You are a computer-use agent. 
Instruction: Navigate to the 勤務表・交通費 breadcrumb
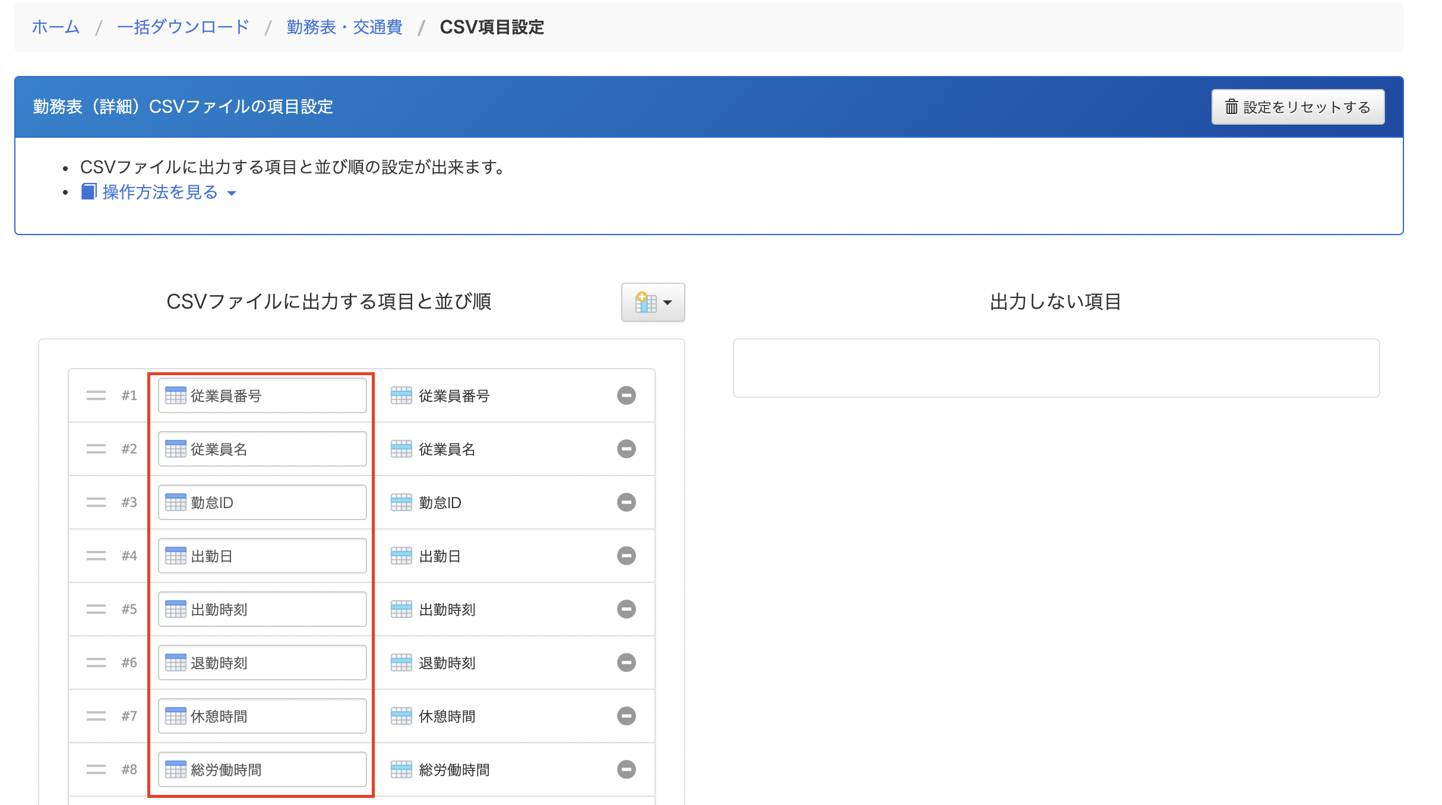344,27
